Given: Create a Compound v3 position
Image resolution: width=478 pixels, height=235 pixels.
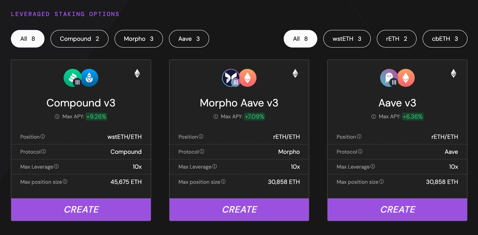Looking at the screenshot, I should pos(81,210).
